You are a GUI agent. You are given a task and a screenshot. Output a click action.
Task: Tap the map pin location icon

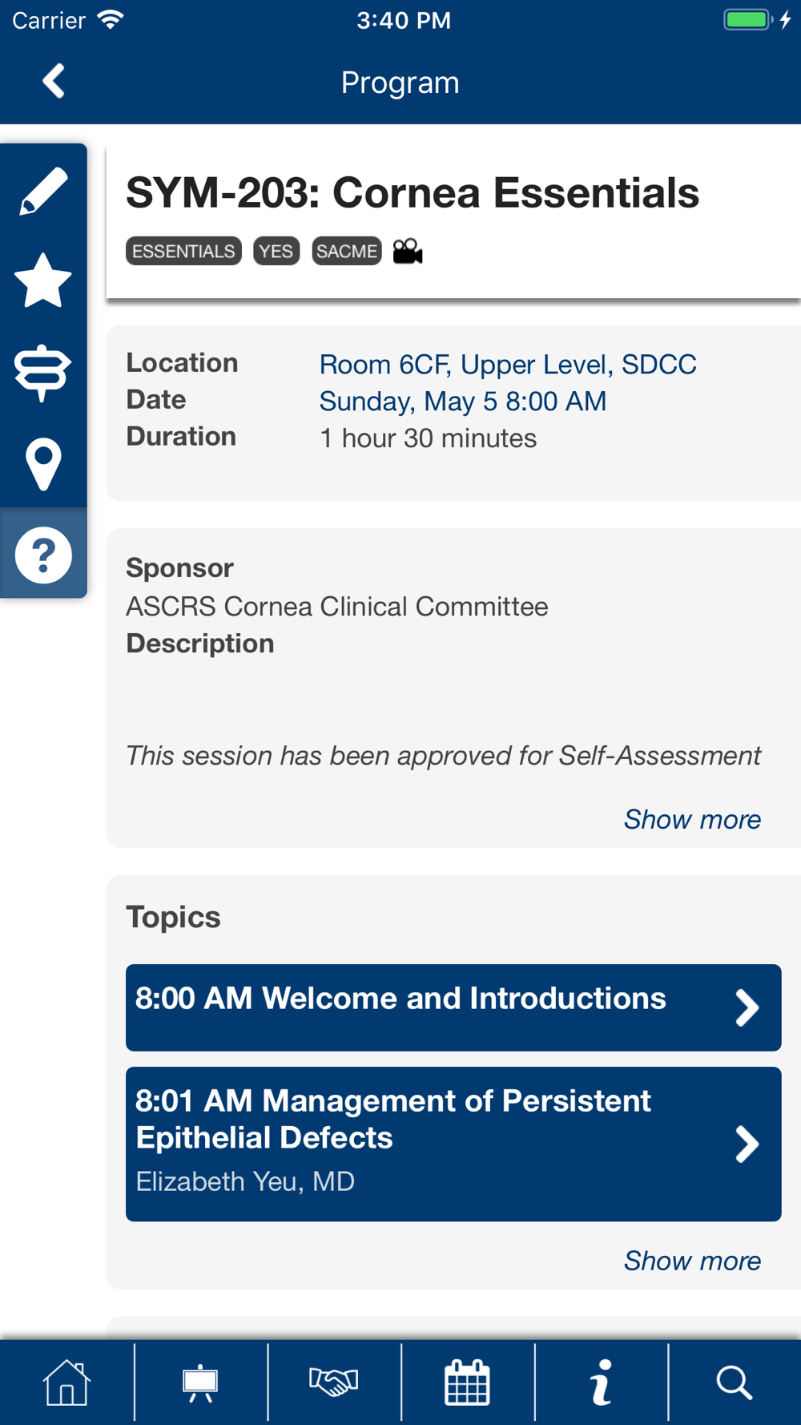click(43, 464)
